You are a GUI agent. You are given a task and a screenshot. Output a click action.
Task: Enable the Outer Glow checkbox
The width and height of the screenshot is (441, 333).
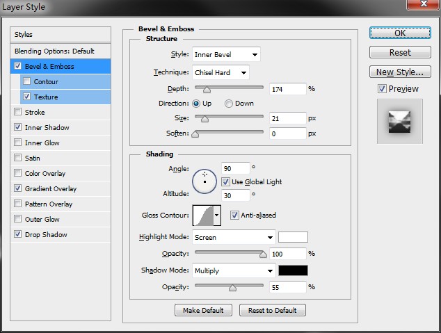pyautogui.click(x=17, y=218)
